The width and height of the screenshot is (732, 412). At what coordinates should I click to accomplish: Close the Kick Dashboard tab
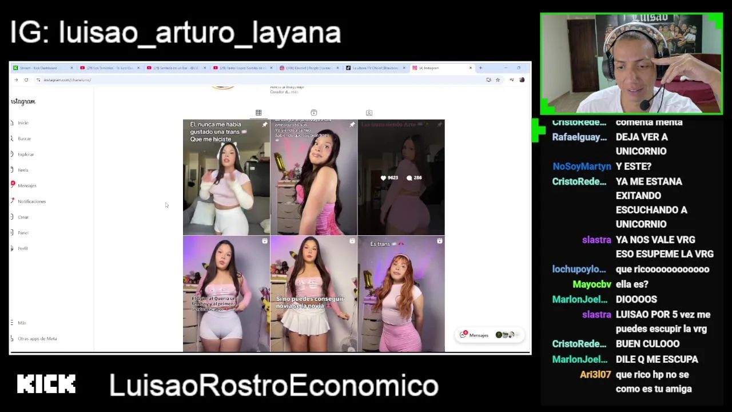[71, 68]
